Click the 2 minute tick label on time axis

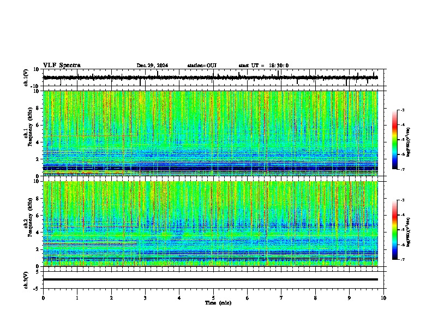pyautogui.click(x=111, y=298)
